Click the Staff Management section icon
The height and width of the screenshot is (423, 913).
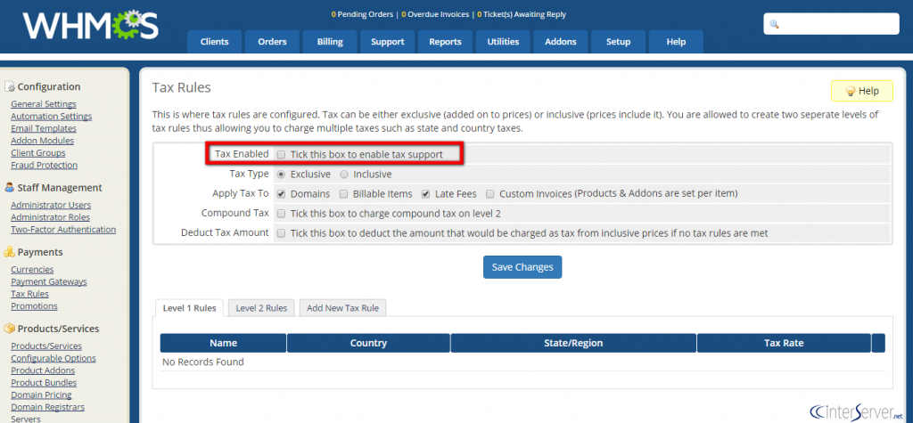[x=9, y=187]
